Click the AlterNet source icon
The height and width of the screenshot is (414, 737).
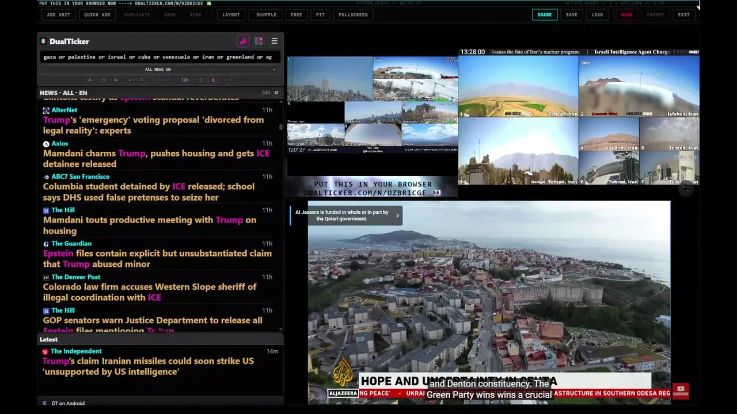tap(46, 110)
